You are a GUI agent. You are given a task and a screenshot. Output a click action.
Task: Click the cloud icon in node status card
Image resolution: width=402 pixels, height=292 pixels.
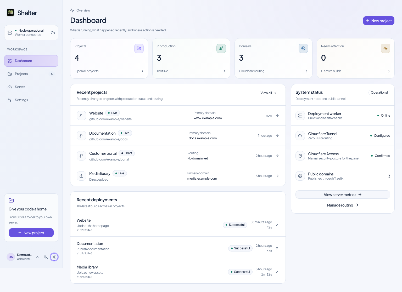[x=53, y=33]
